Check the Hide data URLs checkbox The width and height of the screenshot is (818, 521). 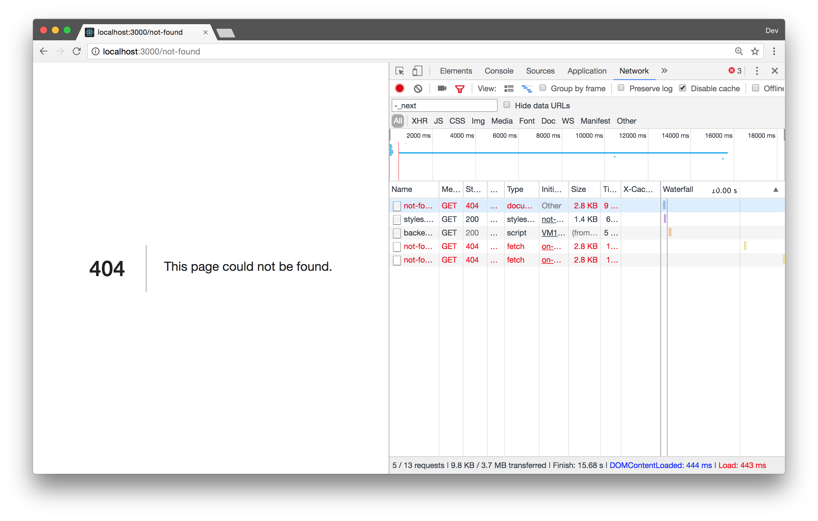(506, 105)
